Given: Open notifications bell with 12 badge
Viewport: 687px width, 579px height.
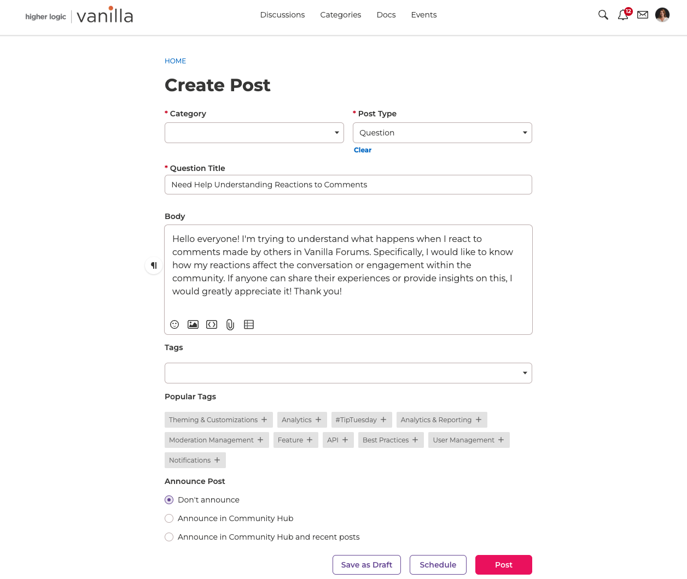Looking at the screenshot, I should (x=624, y=14).
